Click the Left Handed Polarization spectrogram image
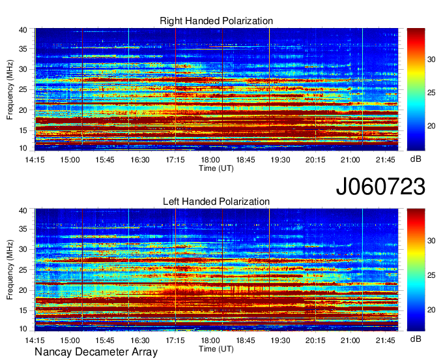Screen dimensions: 443x360 pos(216,270)
